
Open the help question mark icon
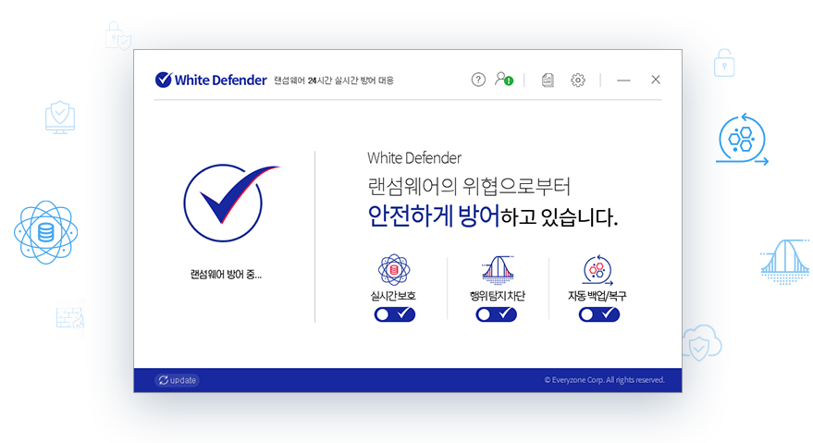click(x=478, y=80)
